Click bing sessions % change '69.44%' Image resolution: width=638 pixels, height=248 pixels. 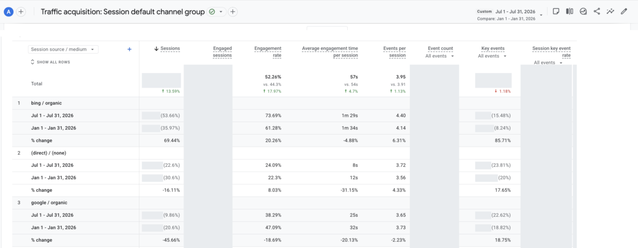coord(171,140)
